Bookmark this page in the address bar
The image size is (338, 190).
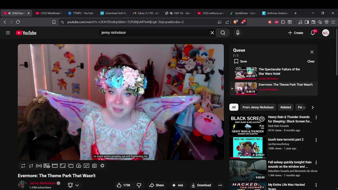coord(54,22)
